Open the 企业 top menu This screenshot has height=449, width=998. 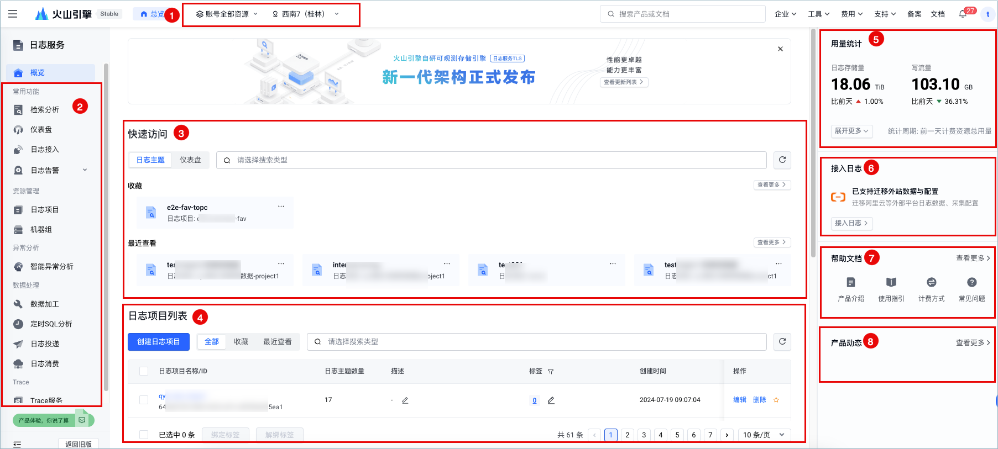[785, 14]
